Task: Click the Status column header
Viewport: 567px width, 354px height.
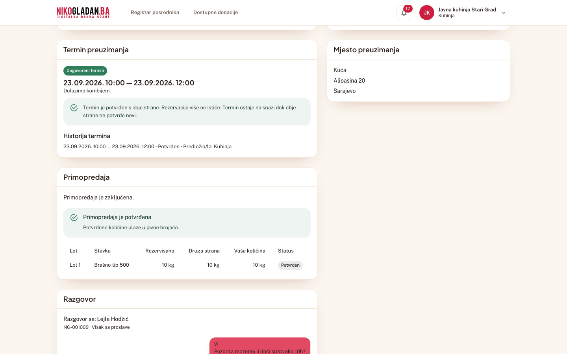Action: click(x=286, y=251)
